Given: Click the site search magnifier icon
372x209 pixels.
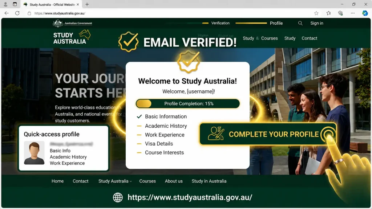Looking at the screenshot, I should pyautogui.click(x=300, y=23).
